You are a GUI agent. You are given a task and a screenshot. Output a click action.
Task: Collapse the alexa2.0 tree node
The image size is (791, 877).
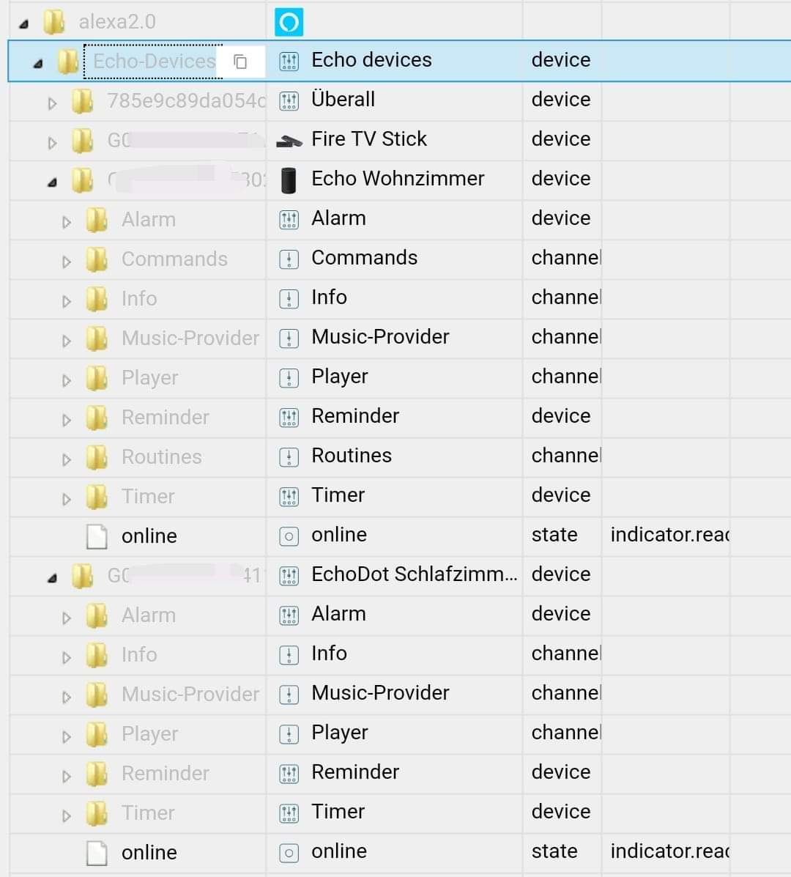[24, 24]
